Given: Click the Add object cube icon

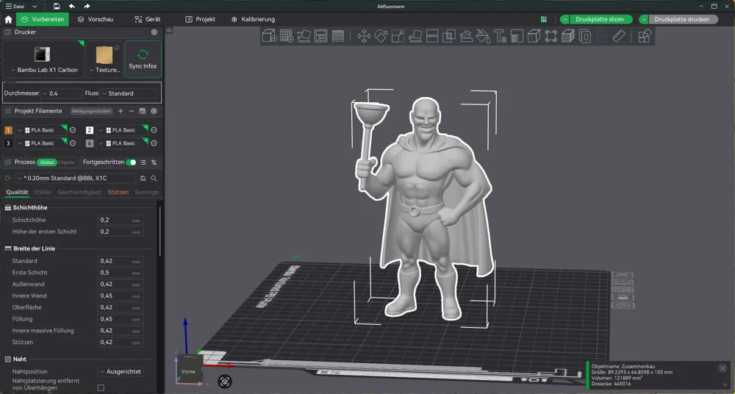Looking at the screenshot, I should click(x=269, y=36).
